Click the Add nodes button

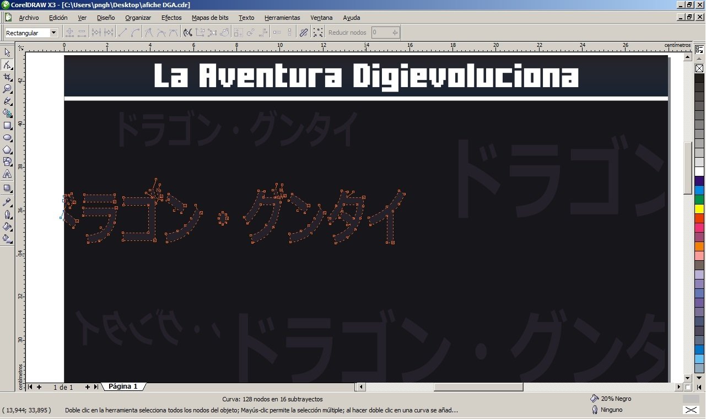[x=70, y=33]
